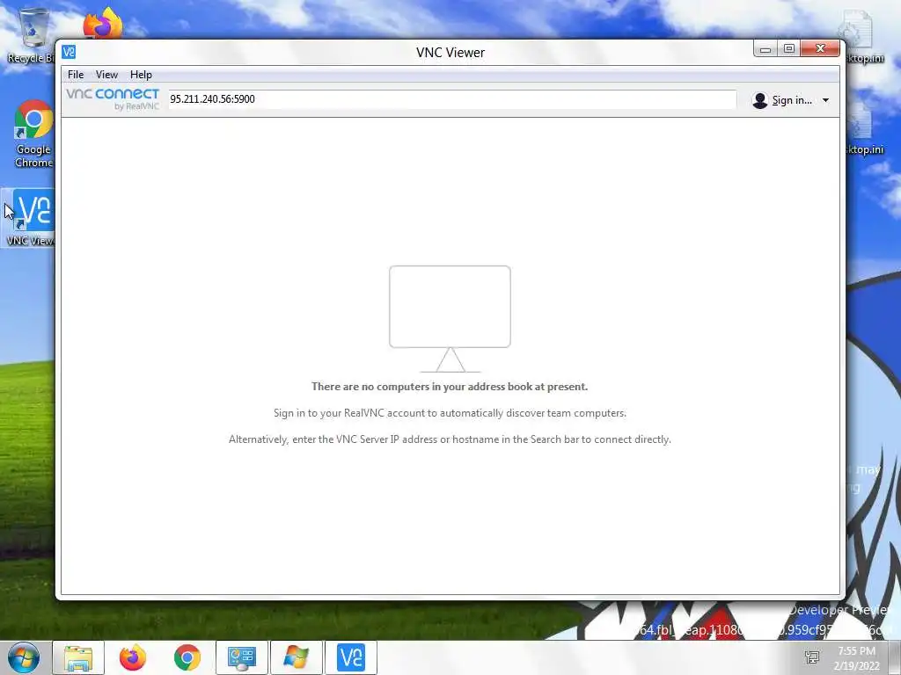This screenshot has height=675, width=901.
Task: Open the Help menu
Action: click(x=141, y=75)
